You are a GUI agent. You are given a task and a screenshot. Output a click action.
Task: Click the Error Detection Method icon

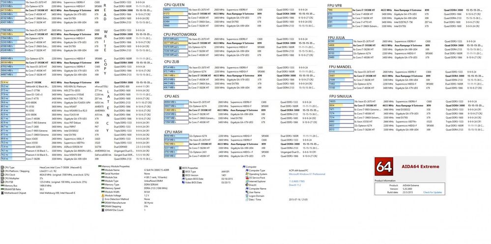point(102,199)
